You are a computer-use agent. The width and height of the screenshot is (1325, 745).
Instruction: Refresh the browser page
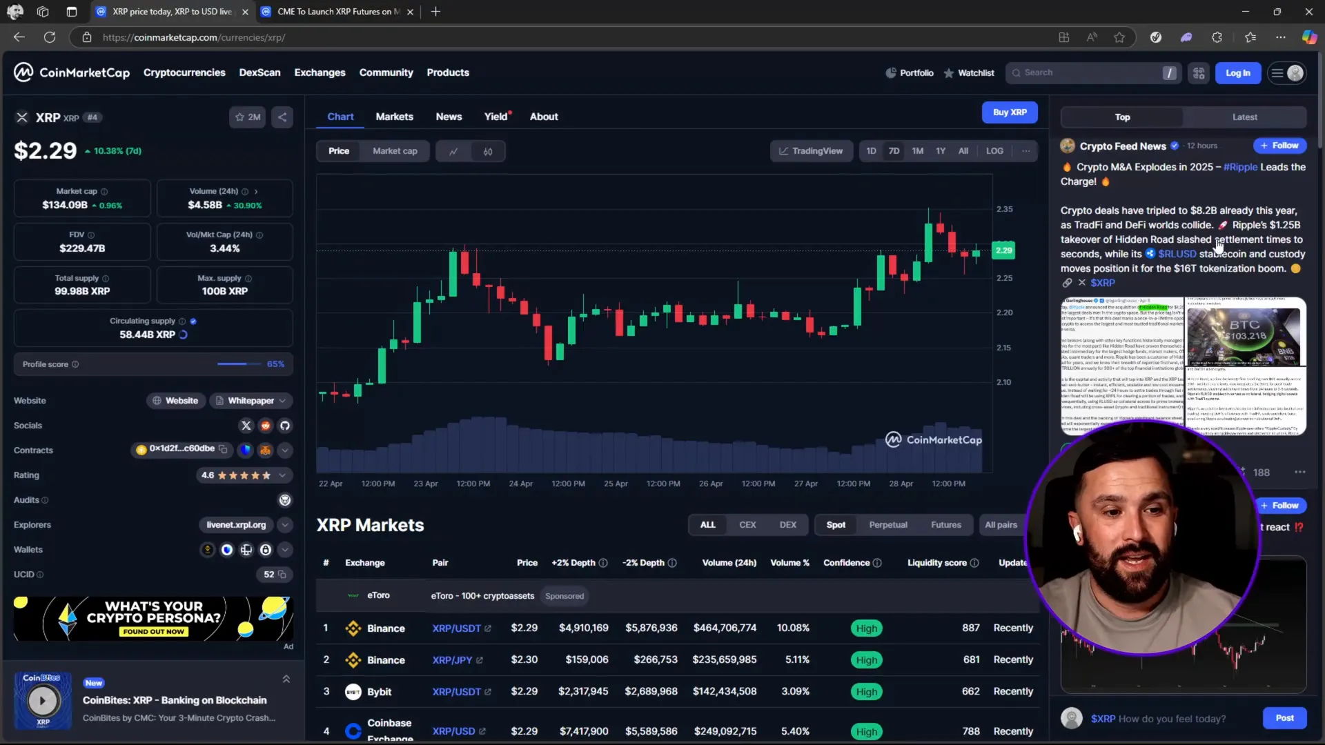point(50,37)
